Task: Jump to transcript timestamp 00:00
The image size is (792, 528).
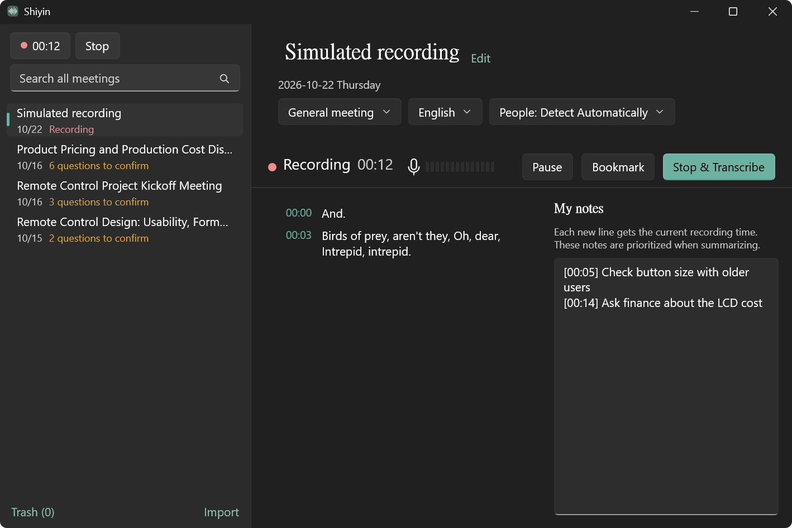Action: tap(299, 213)
